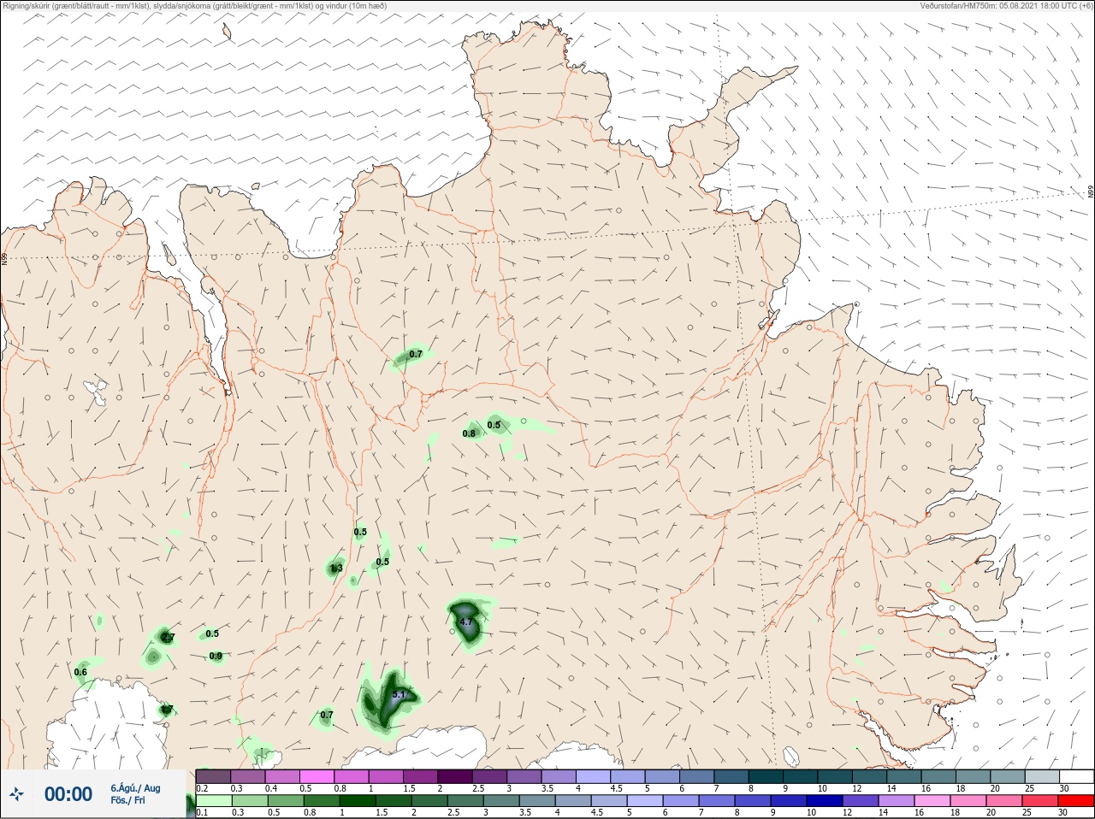Click the 4.7 precipitation value on the map
Image resolution: width=1095 pixels, height=819 pixels.
tap(466, 622)
